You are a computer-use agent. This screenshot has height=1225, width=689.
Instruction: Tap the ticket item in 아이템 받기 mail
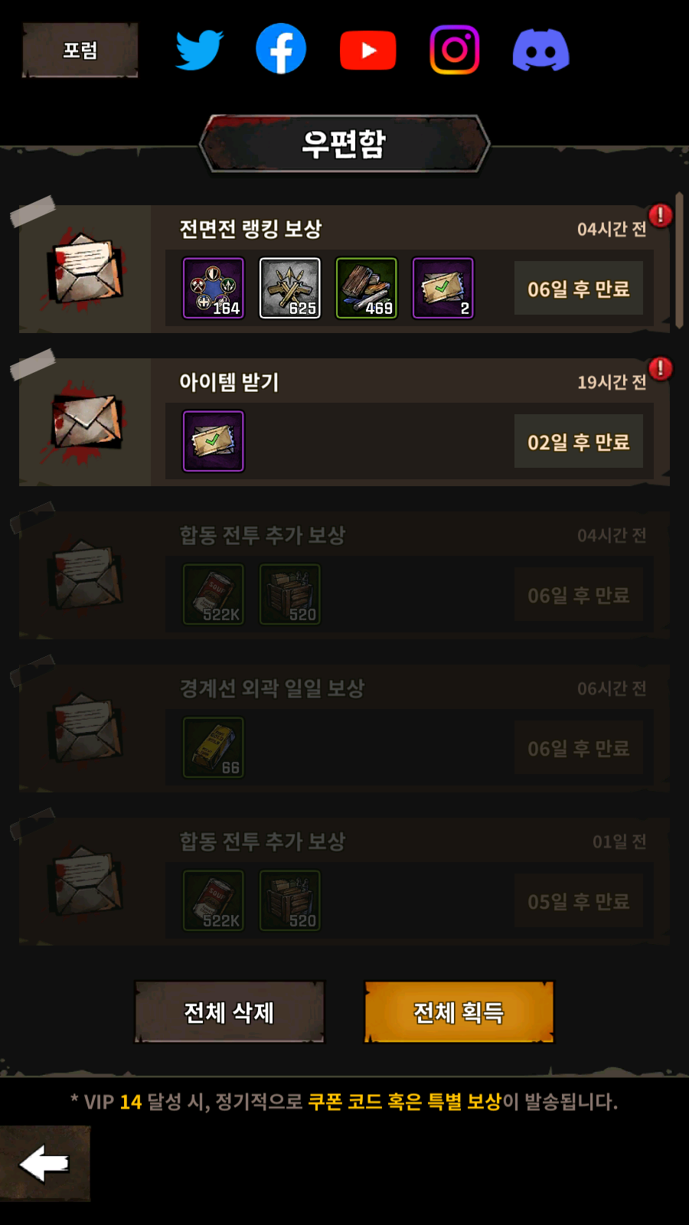click(214, 441)
